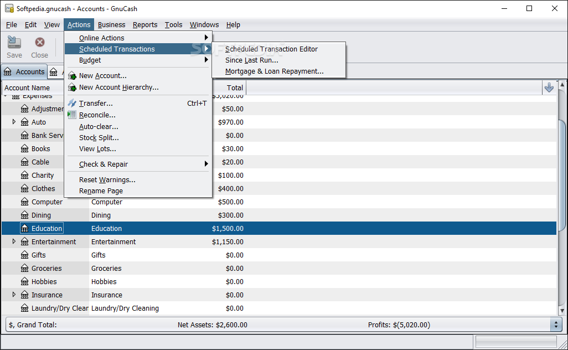Click the scrollbar down arrow

562,311
